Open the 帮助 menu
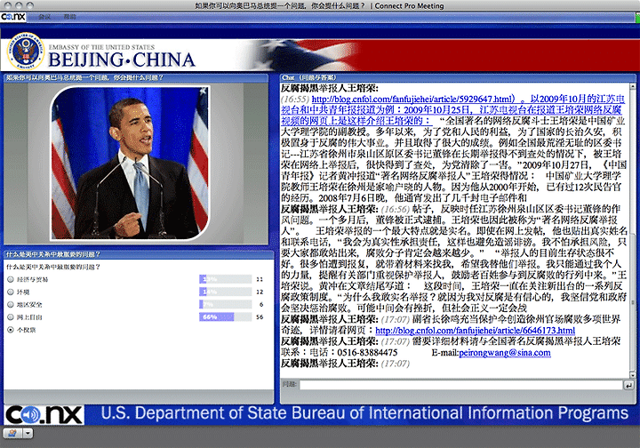This screenshot has width=640, height=448. pyautogui.click(x=70, y=17)
